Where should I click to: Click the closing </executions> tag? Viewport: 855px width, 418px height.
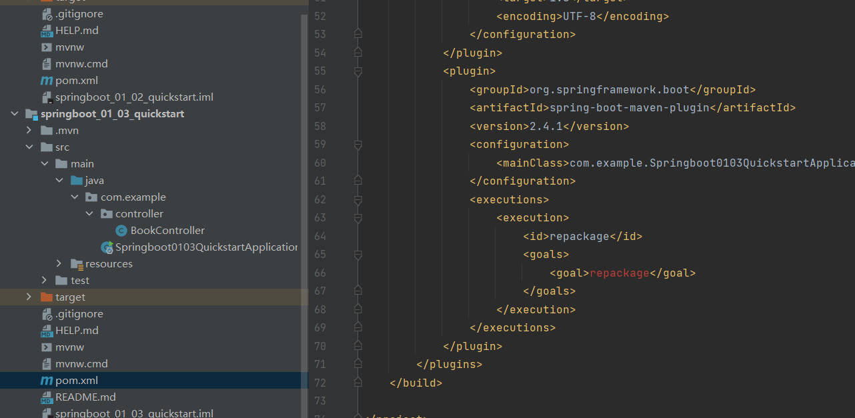point(512,327)
